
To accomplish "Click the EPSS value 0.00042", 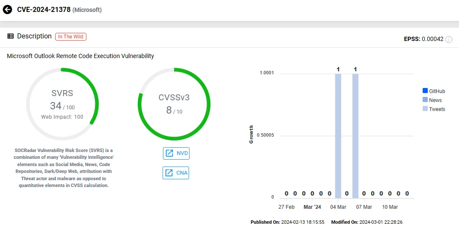I will (432, 39).
